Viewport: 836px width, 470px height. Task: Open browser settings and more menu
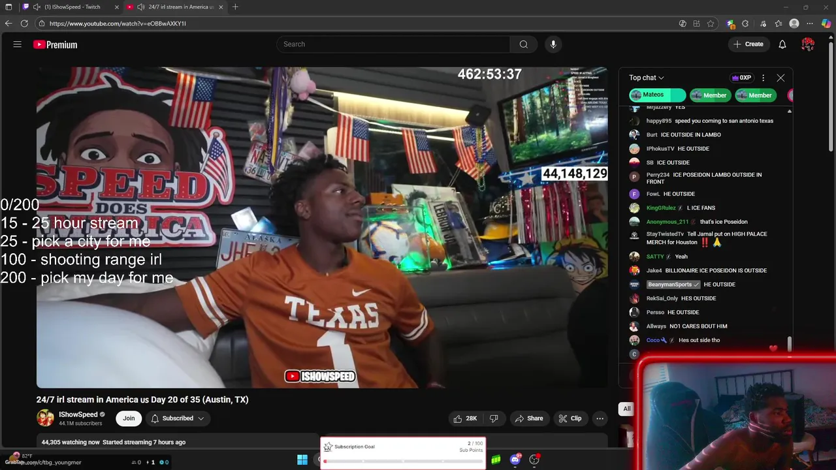811,23
